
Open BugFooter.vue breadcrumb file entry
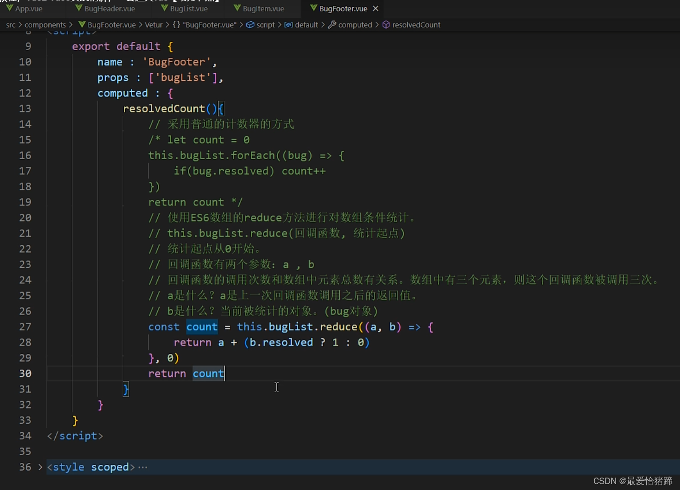[111, 25]
